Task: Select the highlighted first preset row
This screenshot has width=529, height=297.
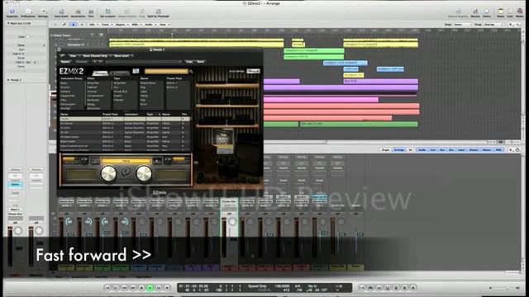Action: pos(125,119)
